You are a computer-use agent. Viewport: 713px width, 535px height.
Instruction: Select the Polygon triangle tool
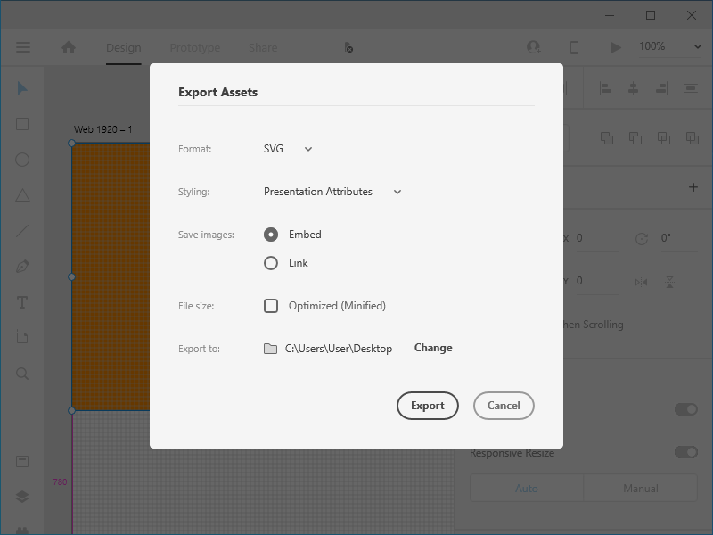point(23,195)
